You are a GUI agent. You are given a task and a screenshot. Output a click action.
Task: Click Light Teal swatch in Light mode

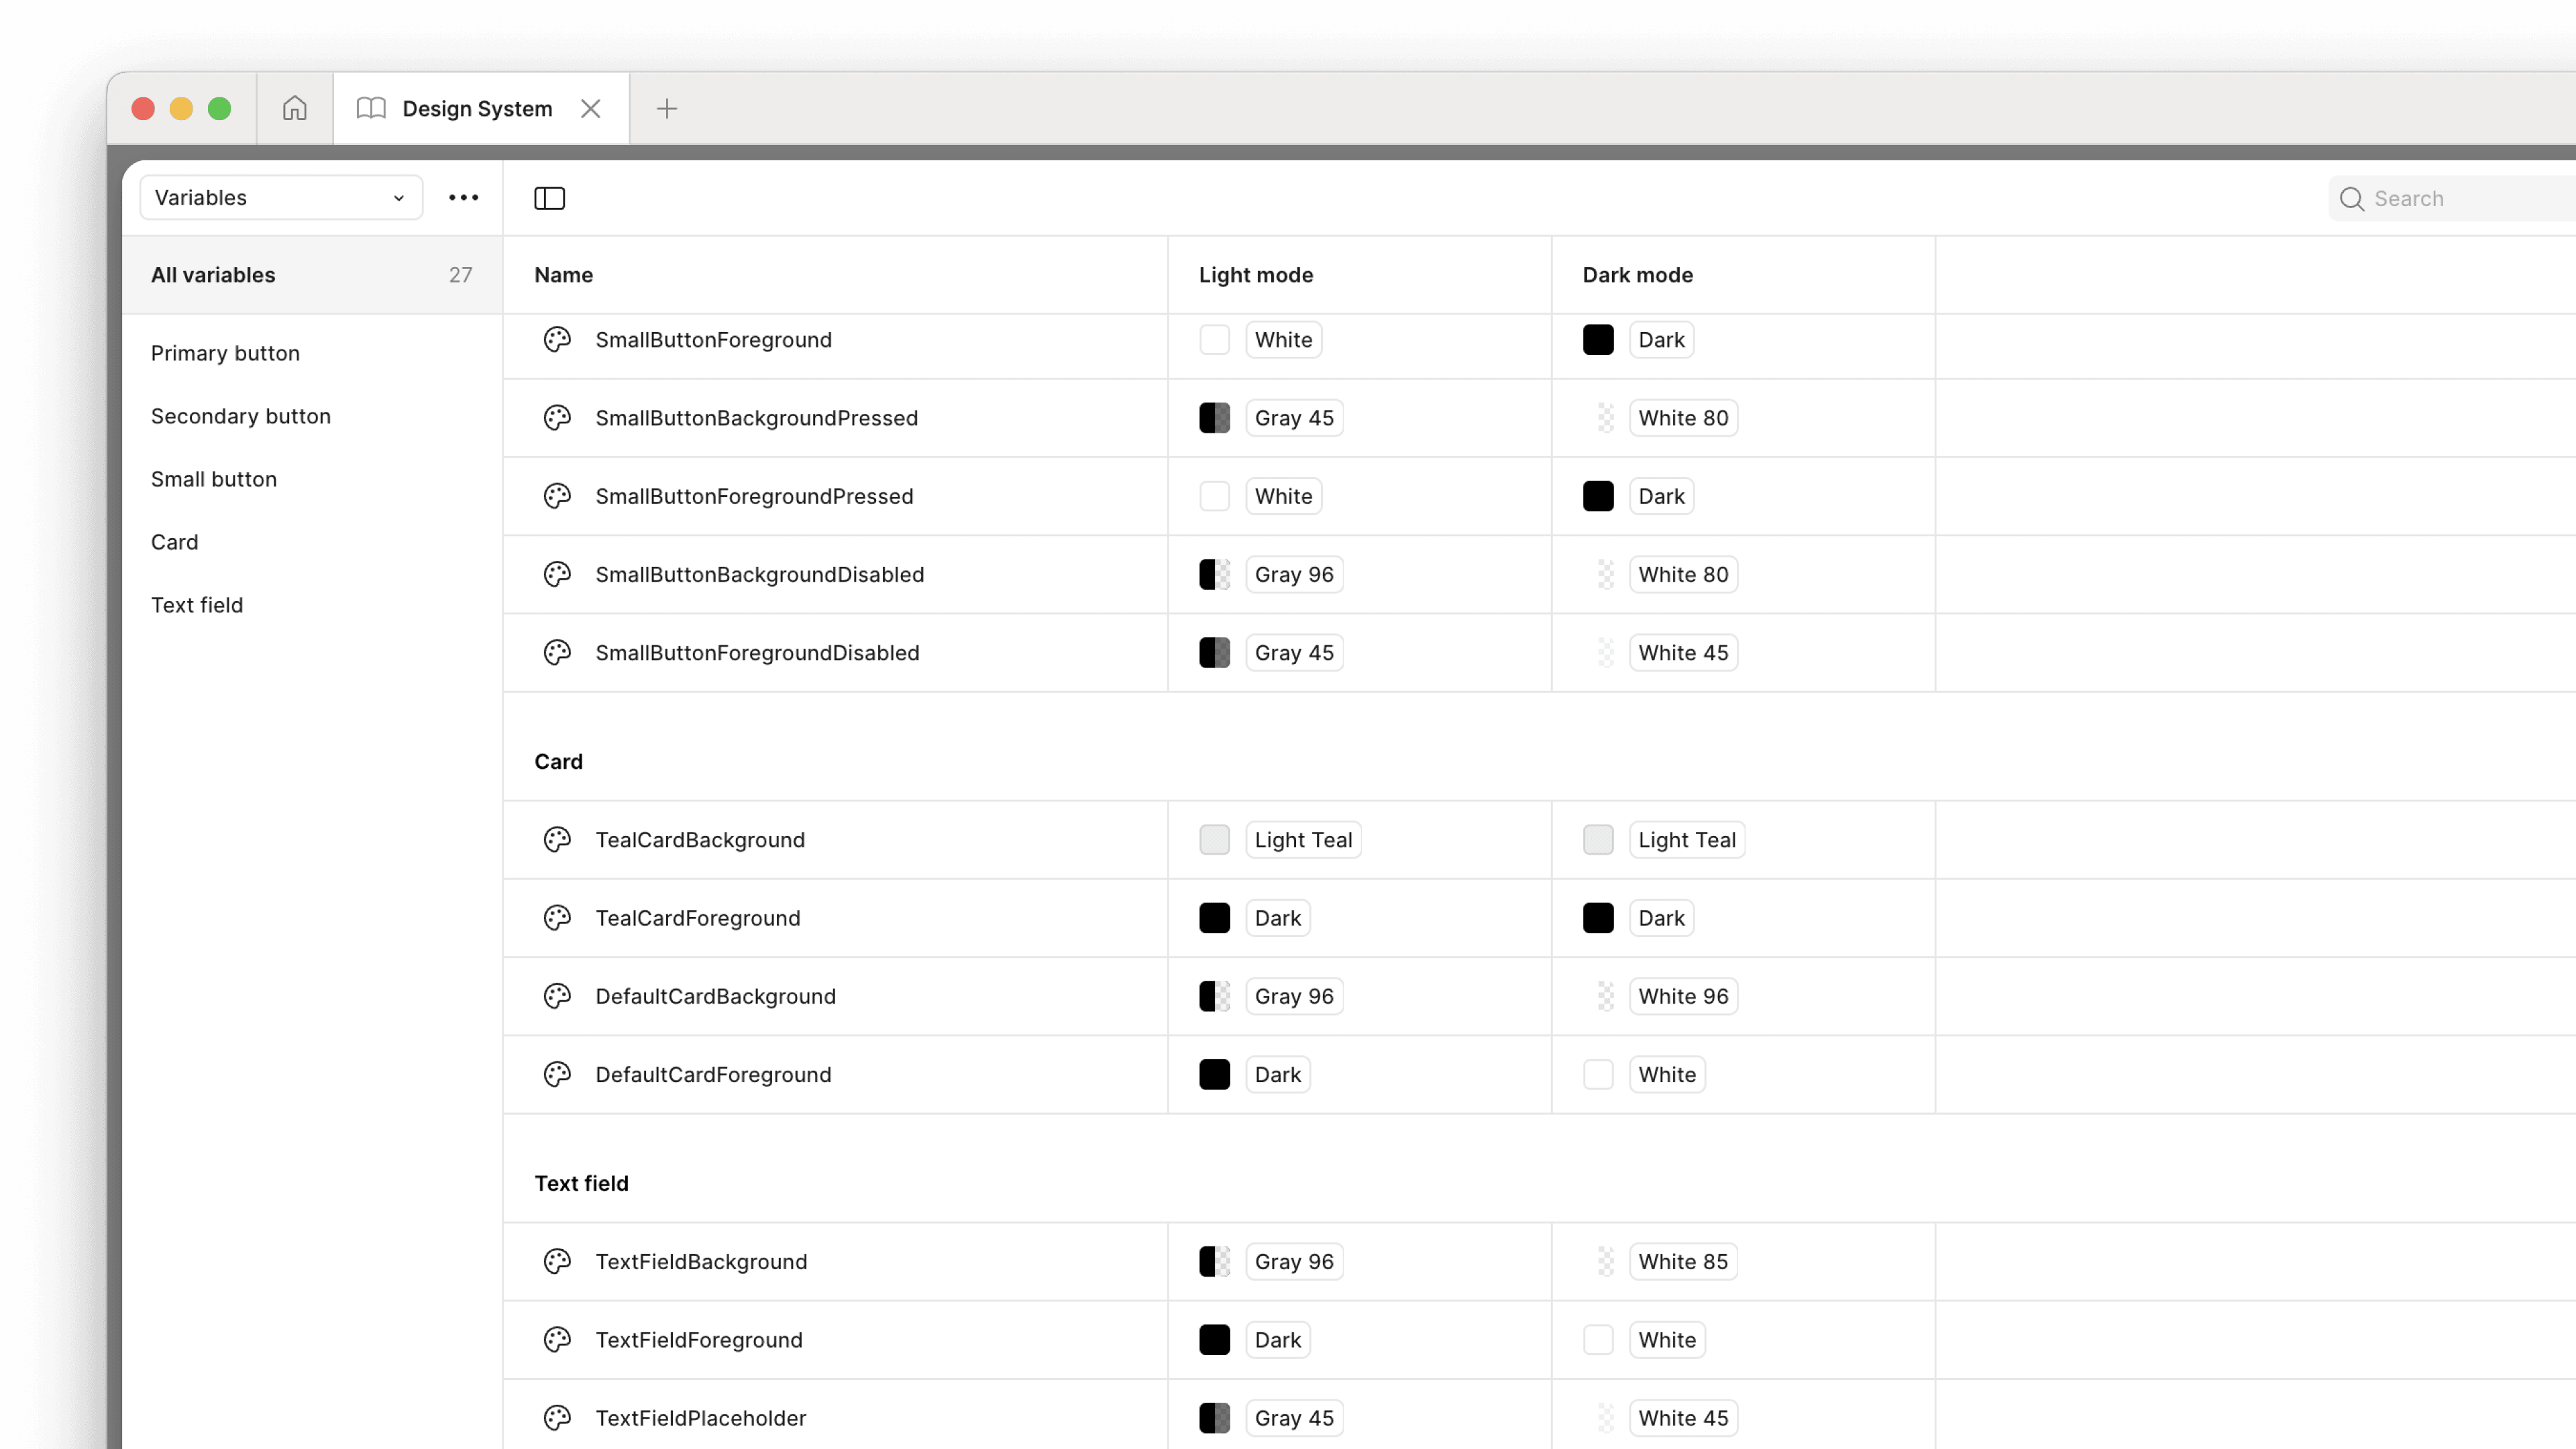1214,840
